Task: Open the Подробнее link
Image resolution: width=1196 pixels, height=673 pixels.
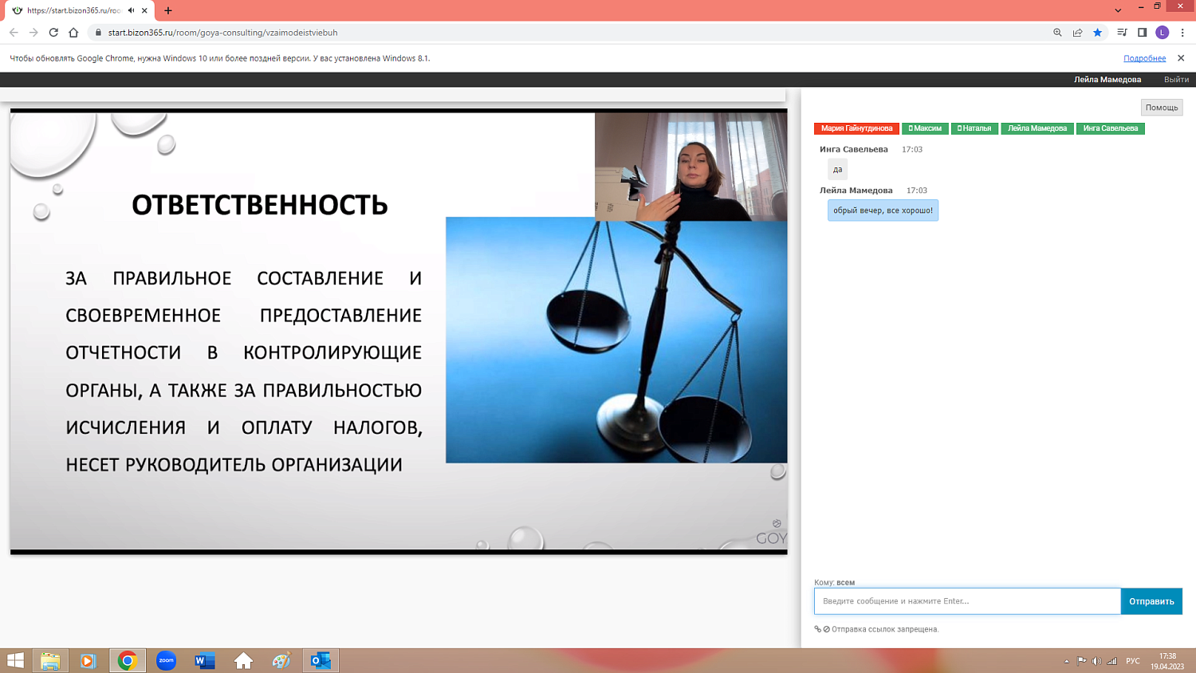Action: point(1144,58)
